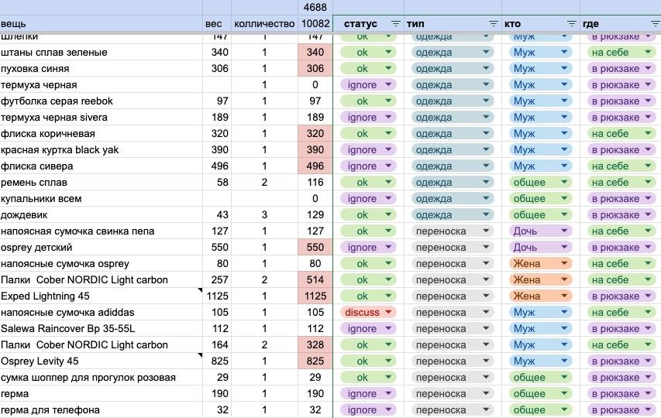Click the red-highlighted total cell showing 1125

tap(315, 296)
